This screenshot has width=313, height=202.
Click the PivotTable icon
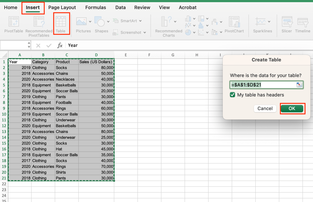[x=13, y=21]
